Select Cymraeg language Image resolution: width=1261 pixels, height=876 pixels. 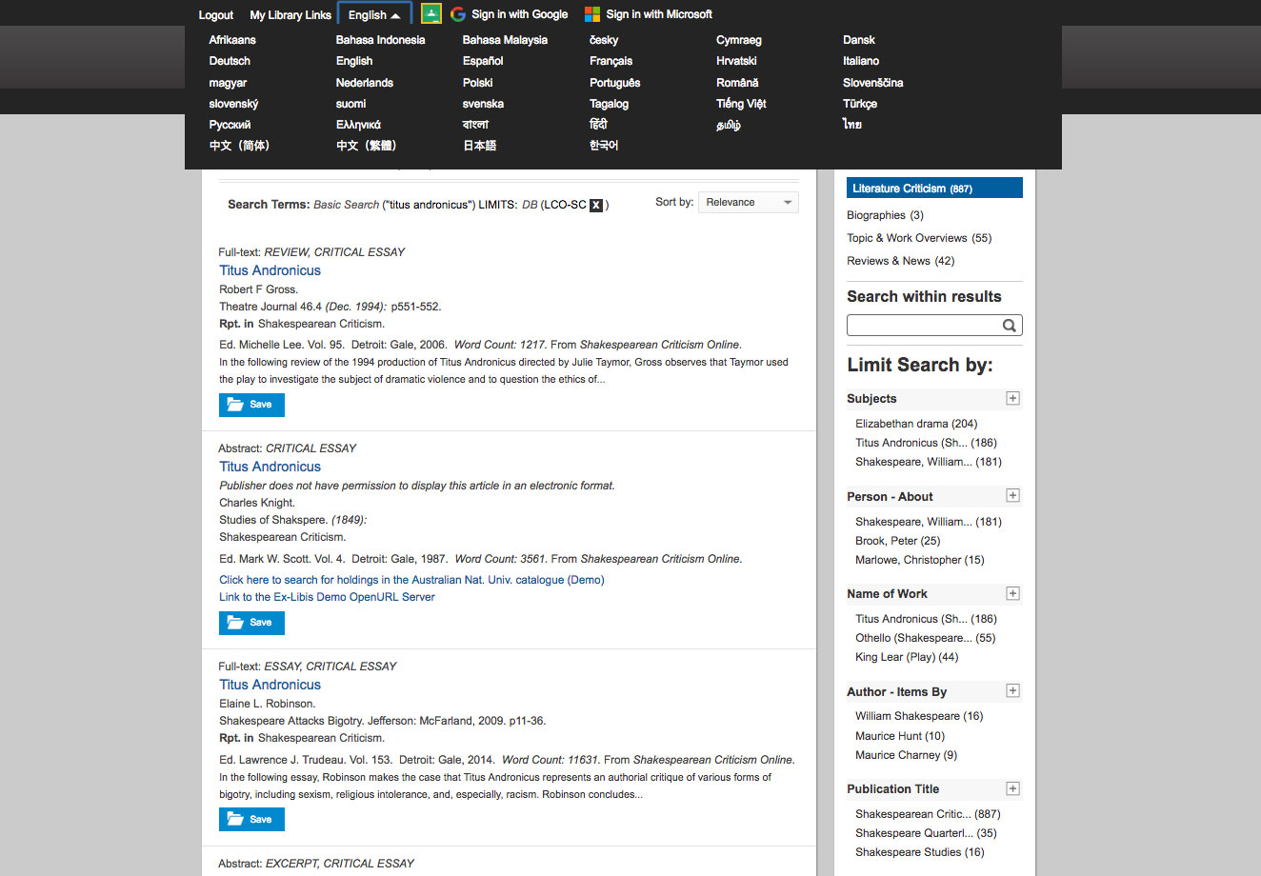click(x=739, y=40)
